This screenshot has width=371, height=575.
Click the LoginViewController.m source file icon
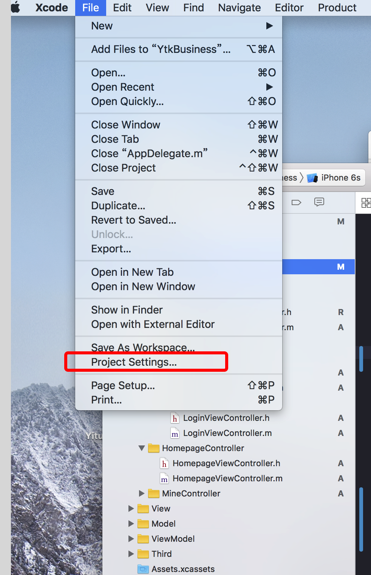coord(175,433)
